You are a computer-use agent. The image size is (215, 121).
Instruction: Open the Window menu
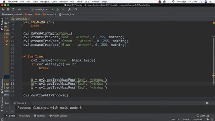(95, 2)
